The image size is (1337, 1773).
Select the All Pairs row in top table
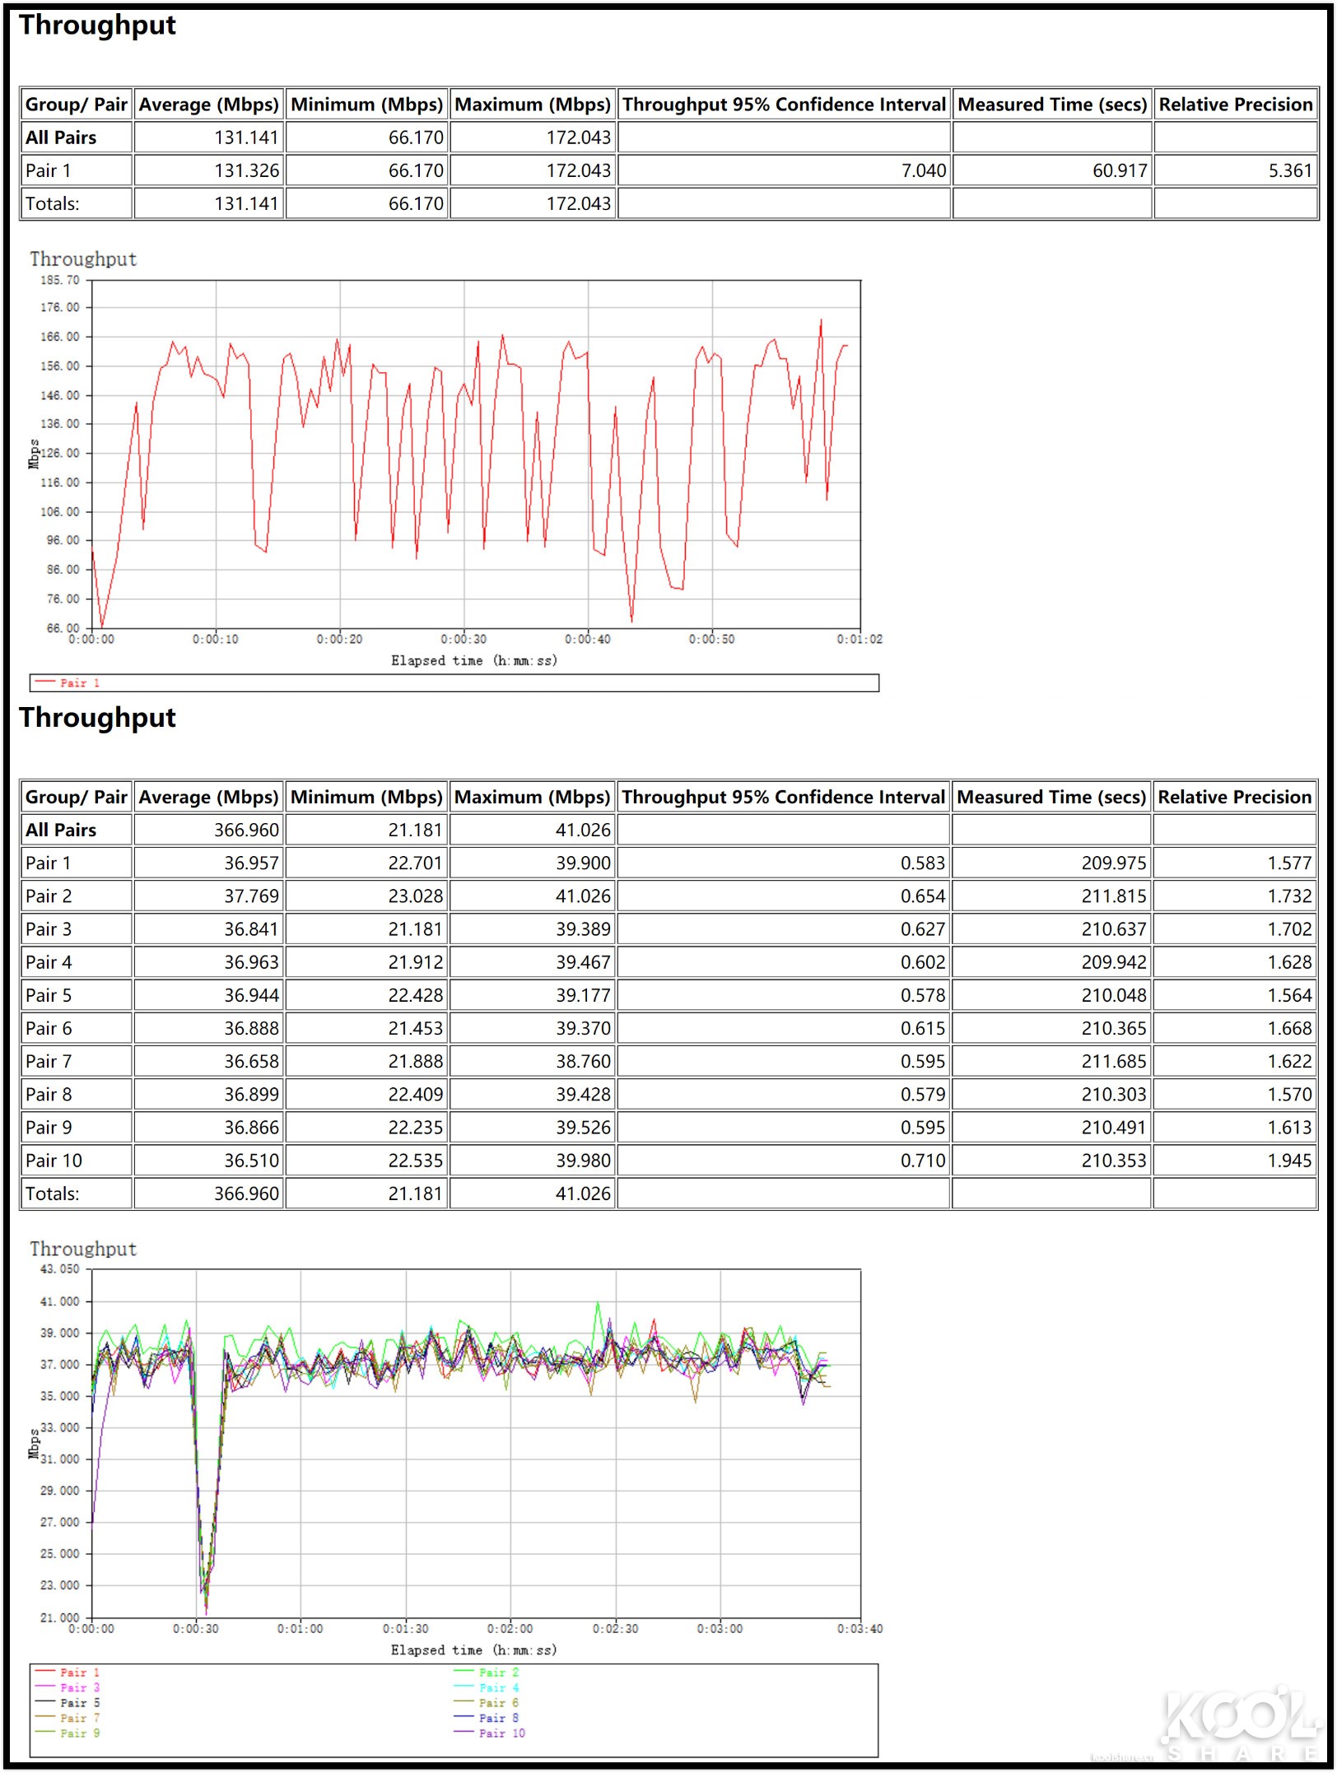click(59, 137)
